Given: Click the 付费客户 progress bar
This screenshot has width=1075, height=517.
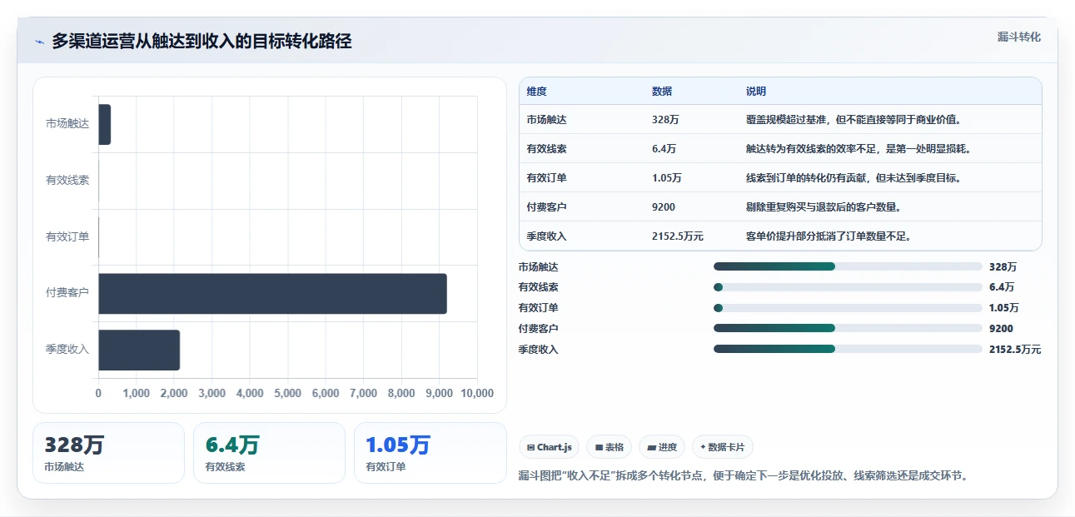Looking at the screenshot, I should (848, 329).
